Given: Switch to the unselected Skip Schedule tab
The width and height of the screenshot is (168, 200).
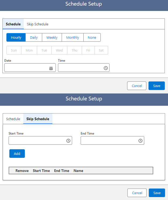Looking at the screenshot, I should coord(38,24).
